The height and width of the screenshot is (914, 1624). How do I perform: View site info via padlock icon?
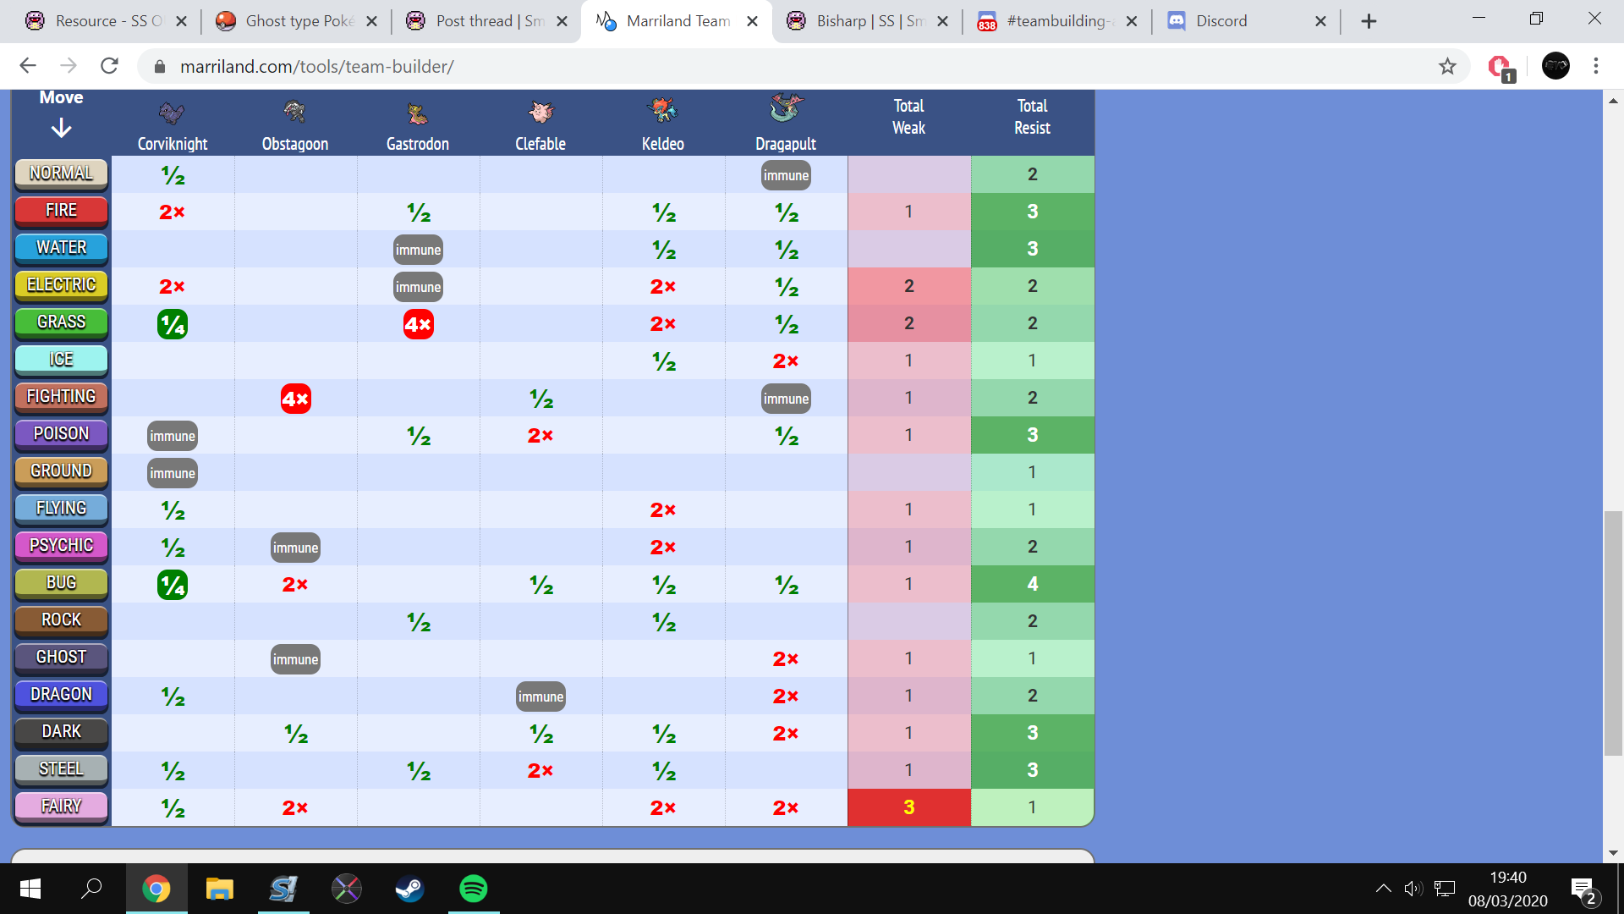159,67
